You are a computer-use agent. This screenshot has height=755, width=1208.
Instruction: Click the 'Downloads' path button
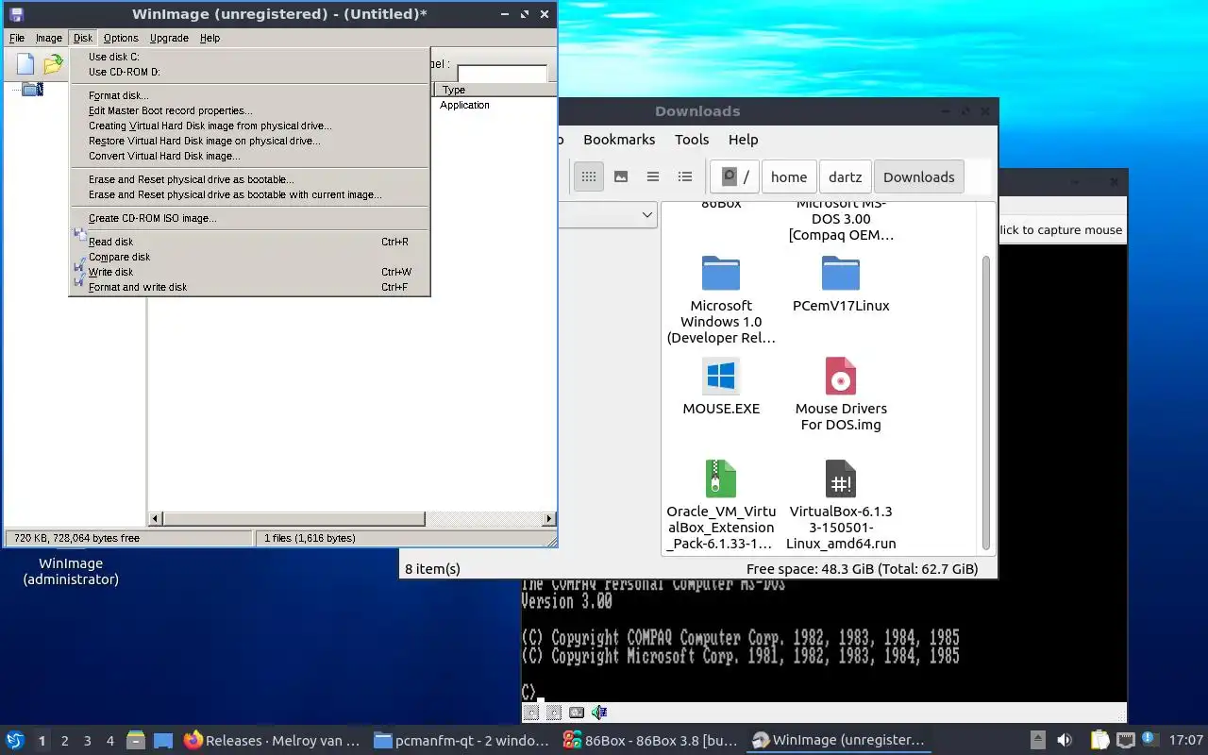[x=919, y=176]
